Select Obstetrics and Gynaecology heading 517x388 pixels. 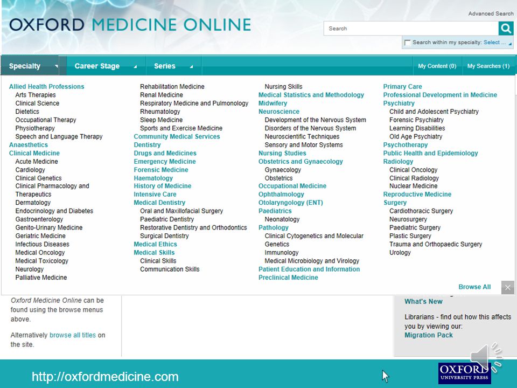(x=301, y=161)
